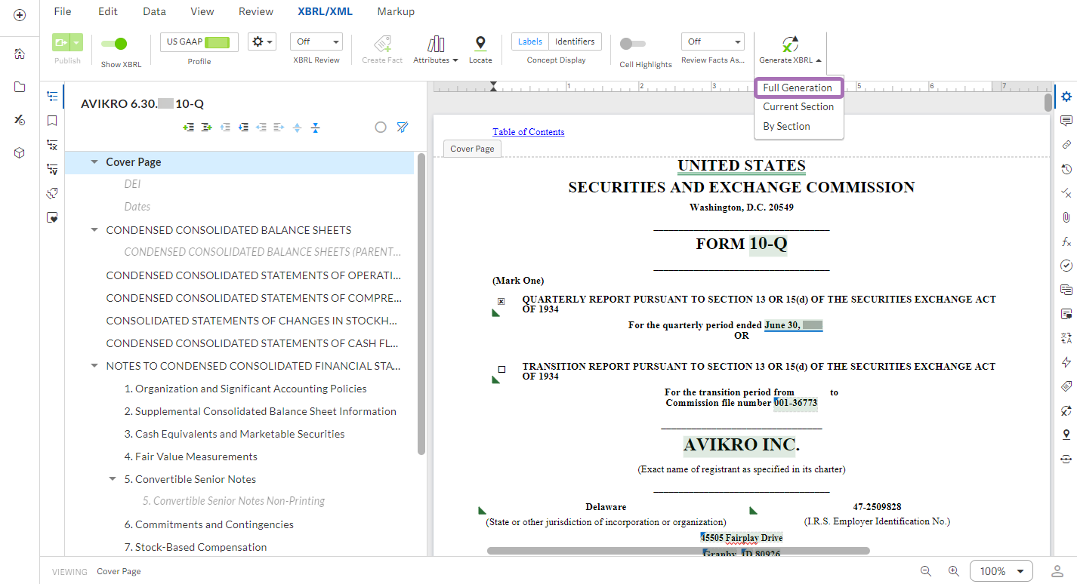Open the XBRL Review dropdown
This screenshot has height=584, width=1077.
(x=316, y=41)
